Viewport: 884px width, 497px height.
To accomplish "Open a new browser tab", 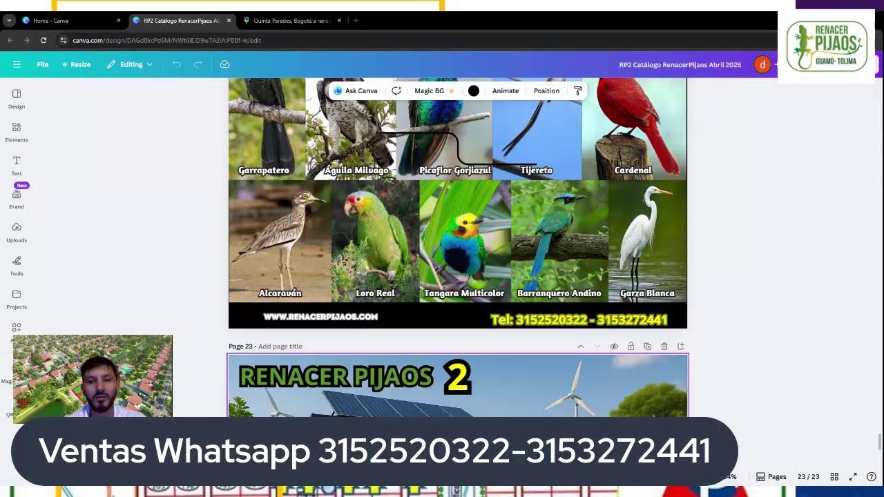I will tap(356, 21).
